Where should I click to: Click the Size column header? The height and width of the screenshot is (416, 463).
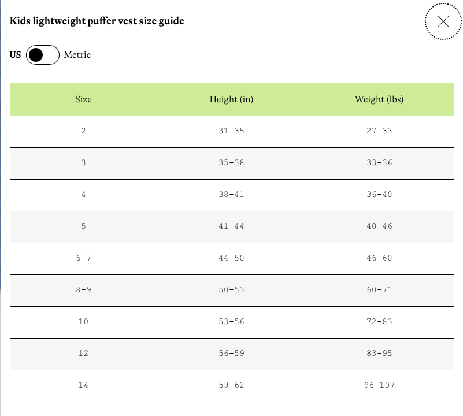click(83, 99)
